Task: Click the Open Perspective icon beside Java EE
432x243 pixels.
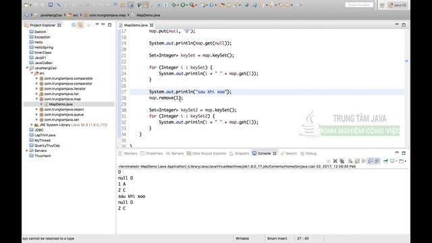Action: click(x=382, y=5)
